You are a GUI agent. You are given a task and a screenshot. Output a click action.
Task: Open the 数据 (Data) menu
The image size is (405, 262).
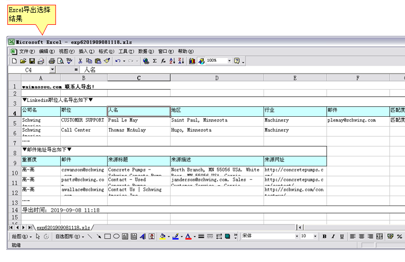click(146, 51)
